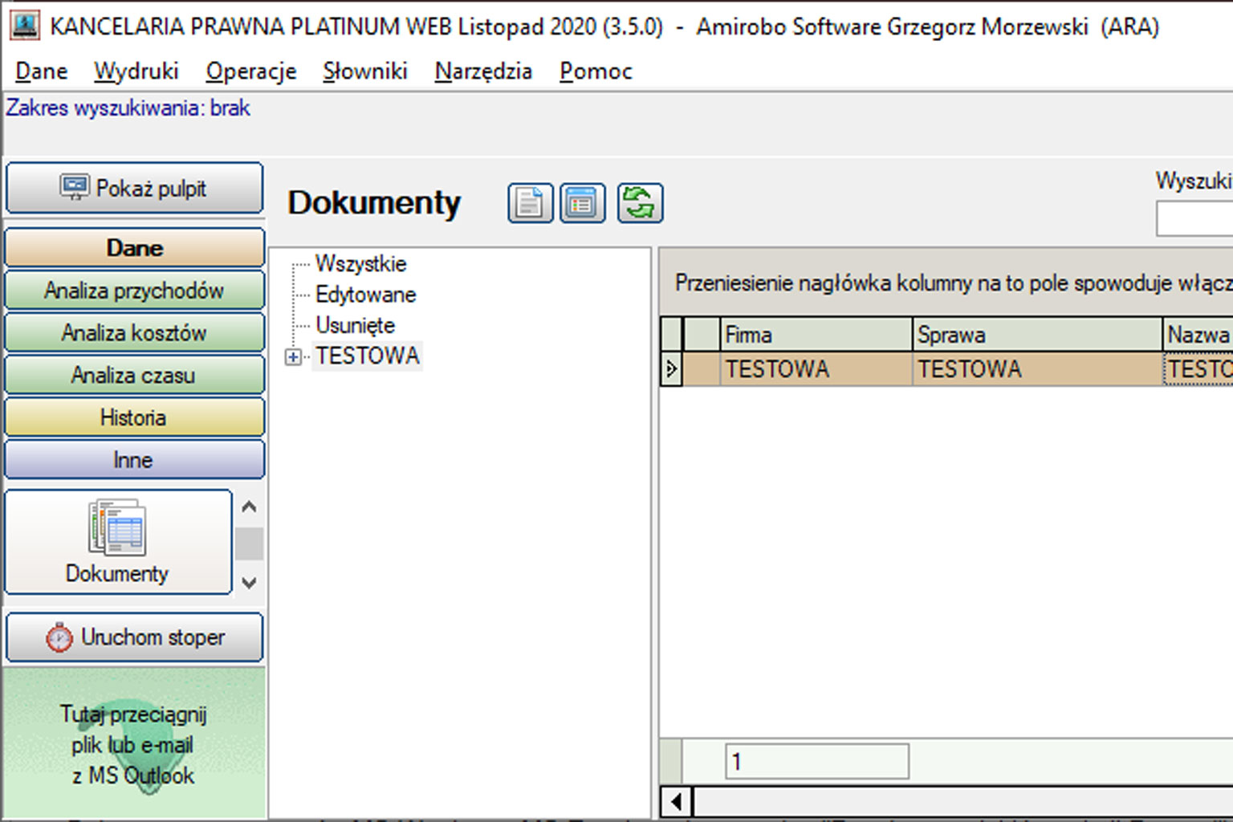Image resolution: width=1233 pixels, height=822 pixels.
Task: Refresh the documents list with green arrows
Action: [640, 203]
